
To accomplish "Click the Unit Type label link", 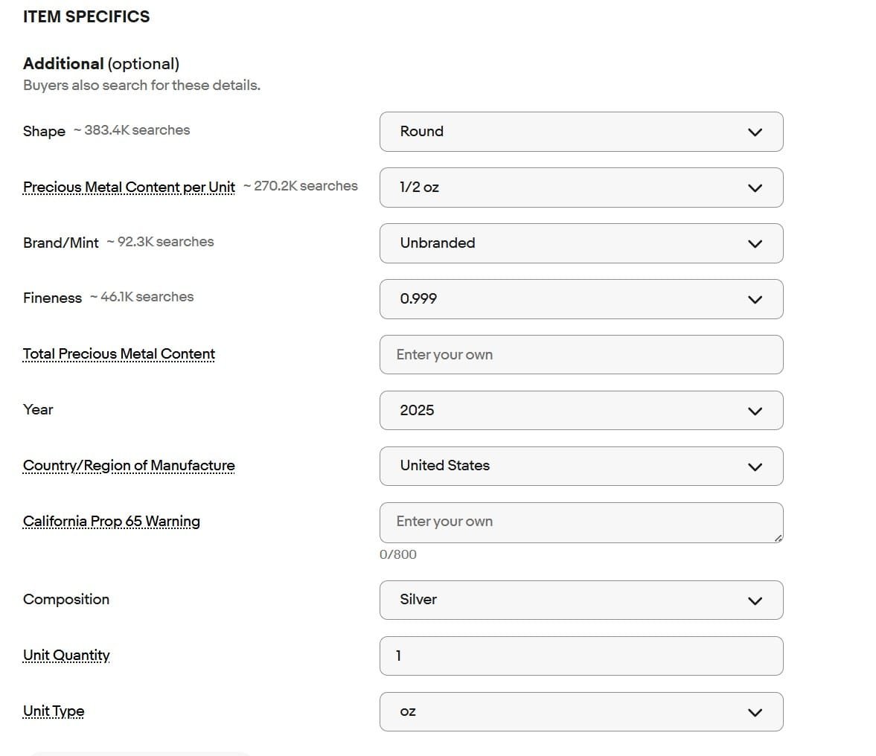I will pos(54,711).
